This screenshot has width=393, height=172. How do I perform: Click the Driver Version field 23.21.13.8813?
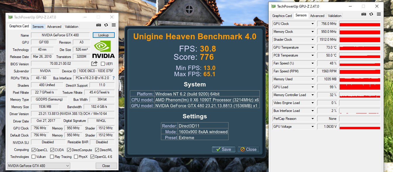(x=73, y=114)
